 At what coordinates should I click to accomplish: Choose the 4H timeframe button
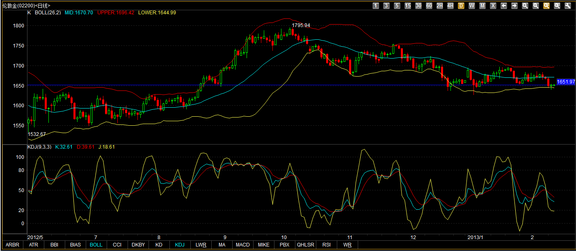tap(450, 6)
